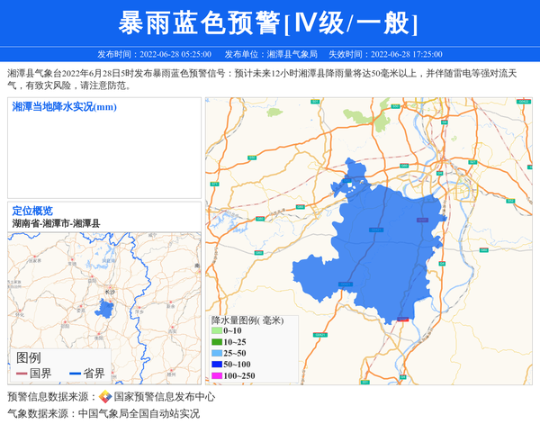Click the small blue region in overview map
The height and width of the screenshot is (424, 540).
point(105,310)
